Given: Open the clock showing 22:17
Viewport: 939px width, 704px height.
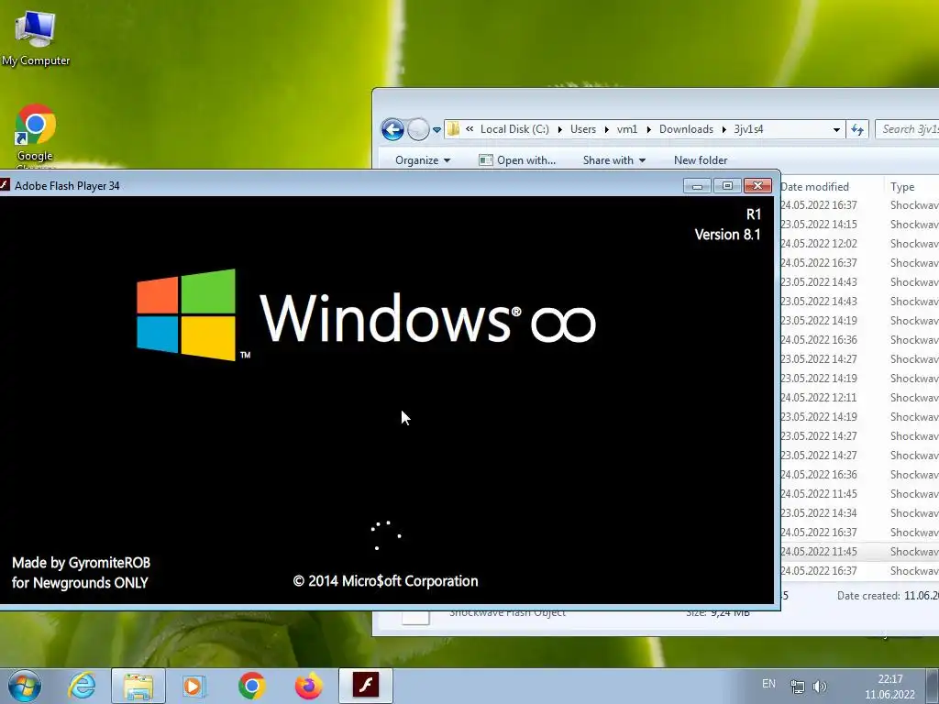Looking at the screenshot, I should point(889,687).
